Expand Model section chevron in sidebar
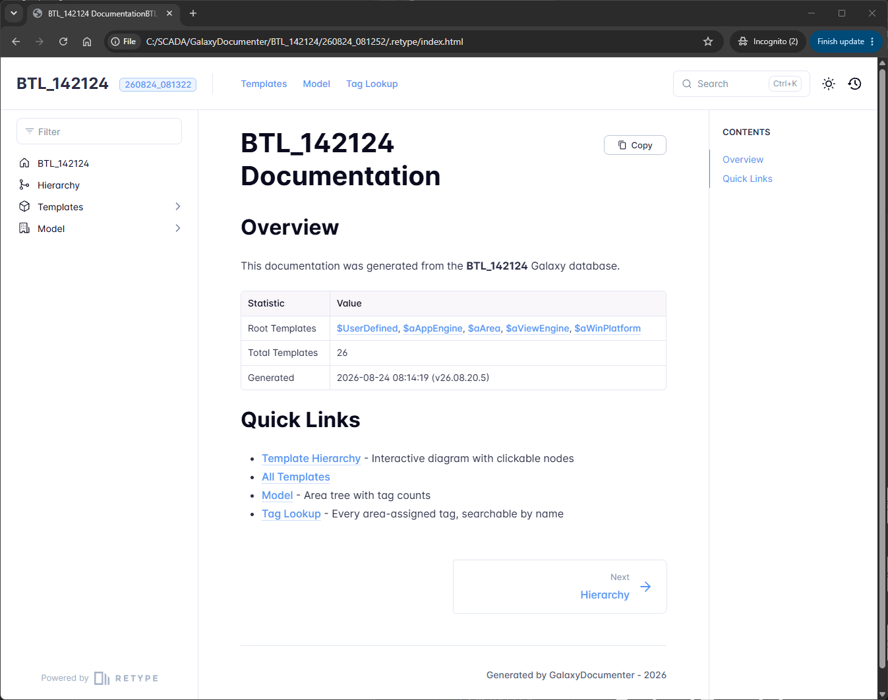This screenshot has width=888, height=700. click(x=178, y=228)
